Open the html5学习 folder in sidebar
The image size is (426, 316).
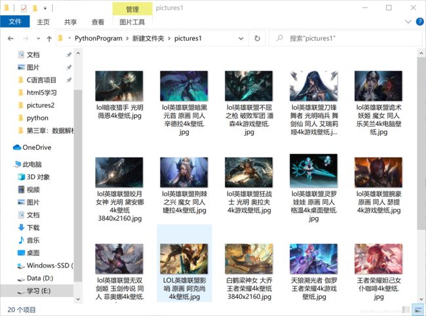[41, 92]
